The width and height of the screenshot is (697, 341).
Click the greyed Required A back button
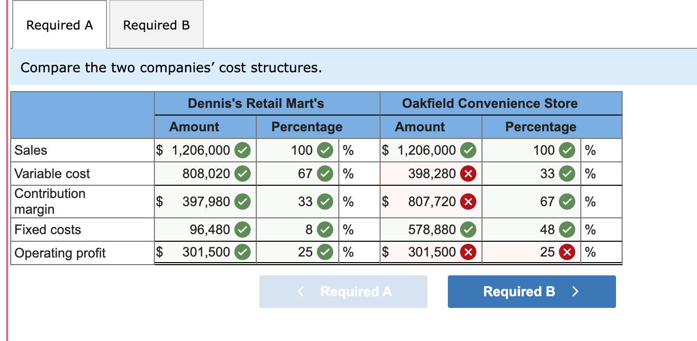(343, 292)
